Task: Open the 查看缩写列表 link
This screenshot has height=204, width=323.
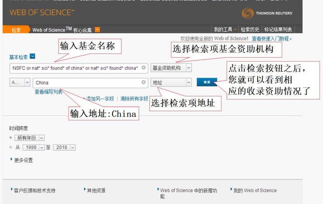Action: (48, 92)
